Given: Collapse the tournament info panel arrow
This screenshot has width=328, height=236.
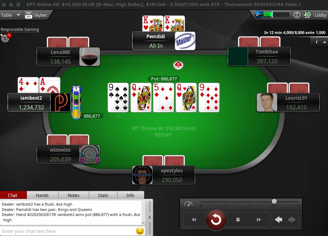Looking at the screenshot, I should (x=324, y=42).
